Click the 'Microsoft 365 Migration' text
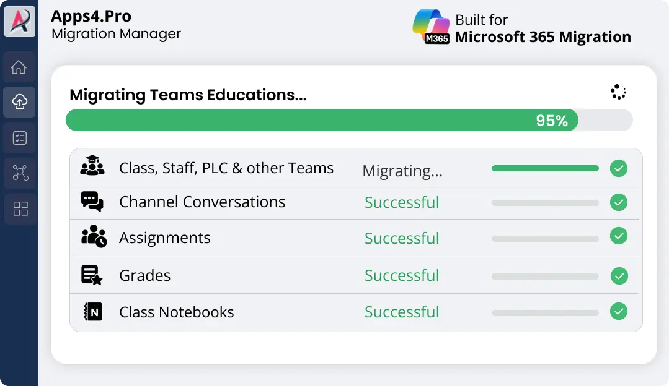Screen dimensions: 669x386 click(x=543, y=36)
